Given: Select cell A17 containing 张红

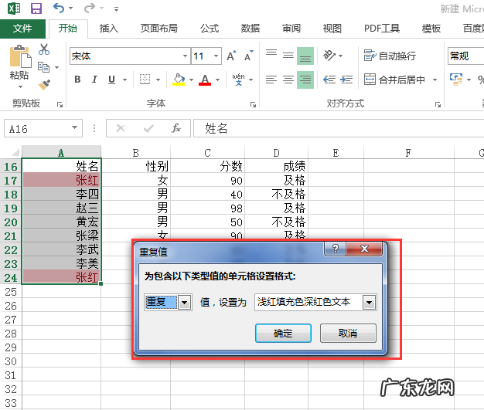Looking at the screenshot, I should coord(61,180).
